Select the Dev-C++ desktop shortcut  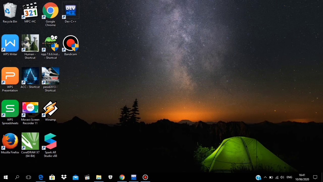click(71, 11)
